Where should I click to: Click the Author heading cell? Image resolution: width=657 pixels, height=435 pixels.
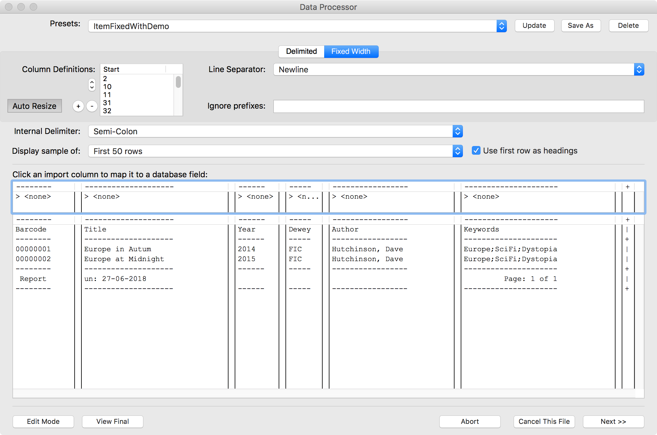pos(345,229)
